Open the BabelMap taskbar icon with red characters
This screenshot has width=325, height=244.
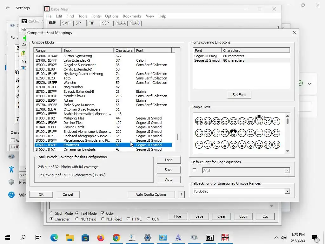(x=225, y=238)
